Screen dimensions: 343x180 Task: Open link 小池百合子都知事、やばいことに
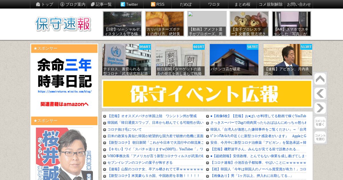tap(258, 163)
